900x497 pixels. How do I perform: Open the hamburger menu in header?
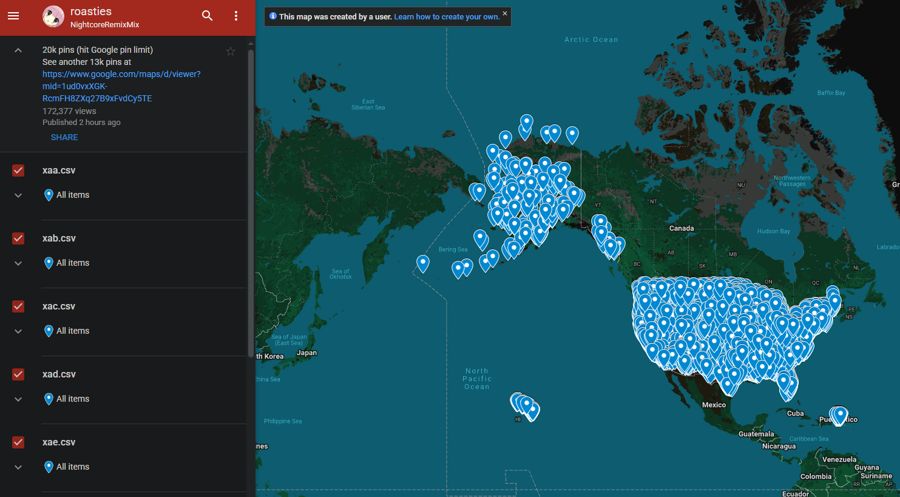pos(13,16)
